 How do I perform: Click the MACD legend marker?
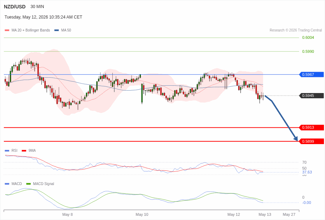coord(7,184)
